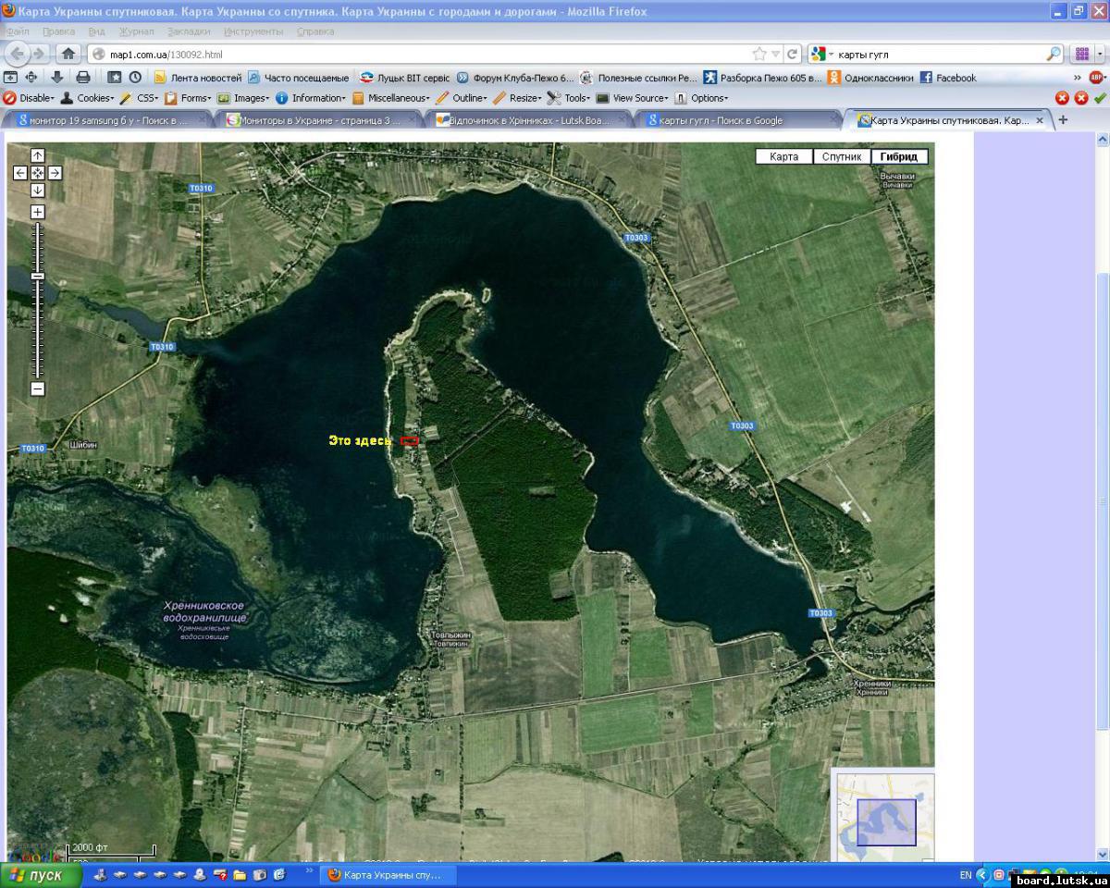The width and height of the screenshot is (1110, 888).
Task: Reload the page with refresh icon
Action: (x=793, y=54)
